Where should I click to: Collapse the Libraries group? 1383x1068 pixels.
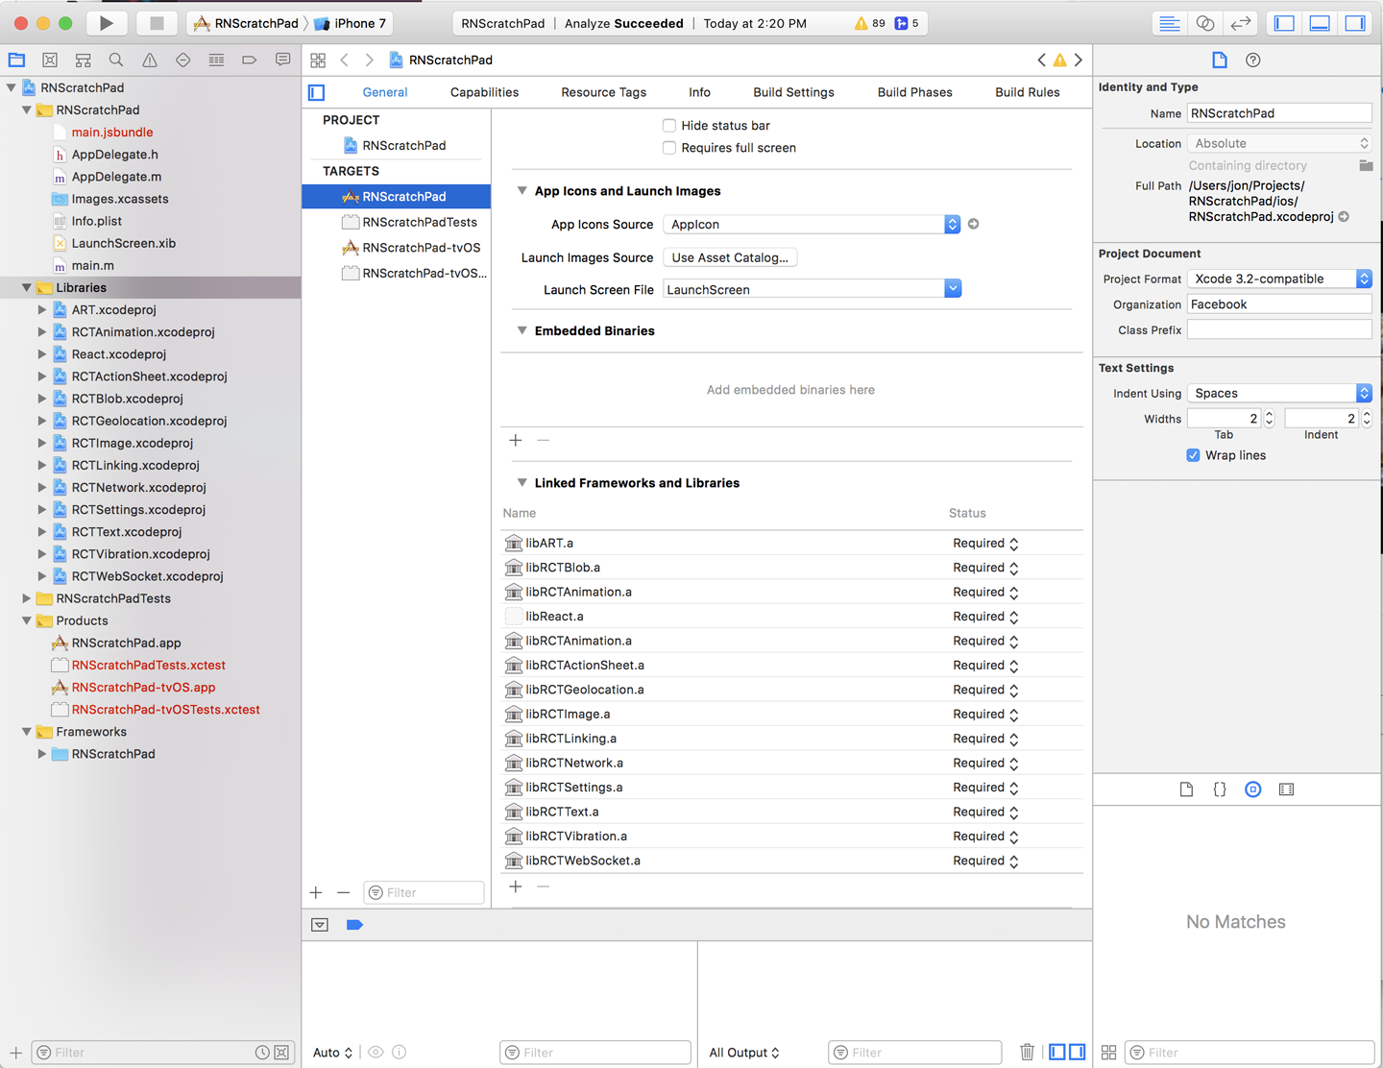click(x=25, y=287)
